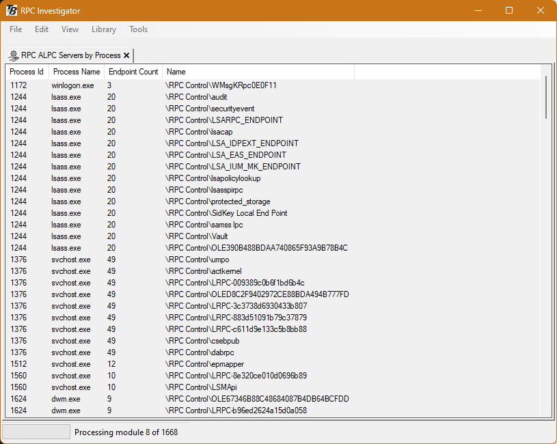557x444 pixels.
Task: Select the protected_storage endpoint row
Action: point(273,202)
